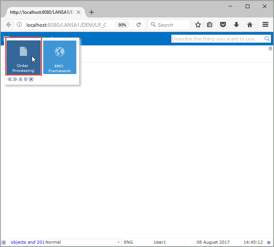Screen dimensions: 274x247
Task: Click the 'objects and 201' status message
Action: (x=28, y=242)
